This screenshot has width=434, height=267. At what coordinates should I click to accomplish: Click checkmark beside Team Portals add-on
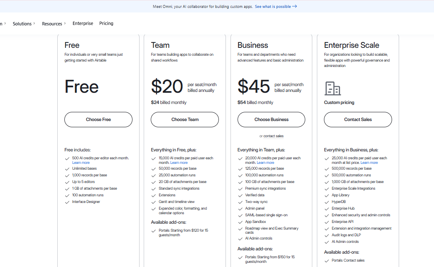click(x=154, y=231)
